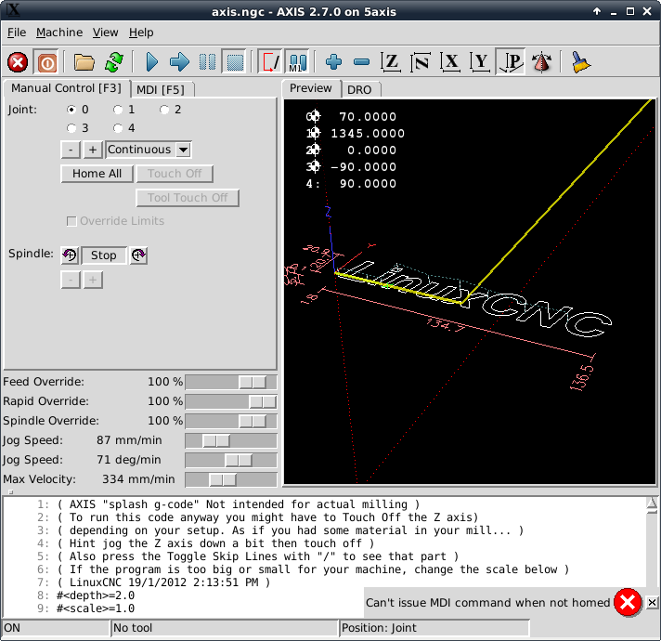Stop the spindle
This screenshot has height=641, width=661.
point(104,255)
